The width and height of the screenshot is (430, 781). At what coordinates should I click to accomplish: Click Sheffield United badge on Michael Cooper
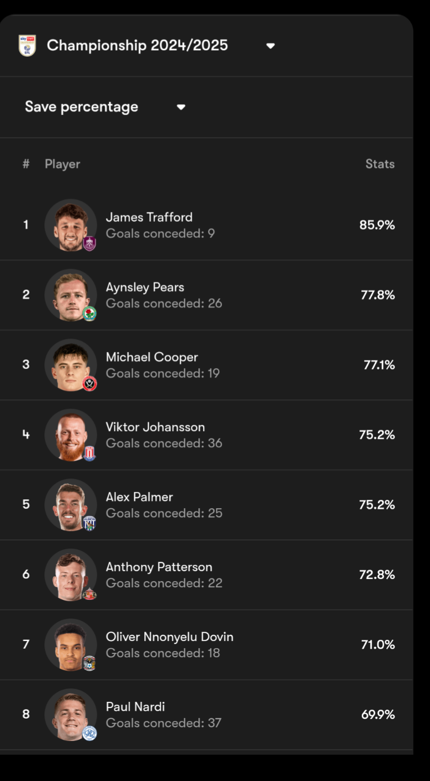tap(90, 384)
